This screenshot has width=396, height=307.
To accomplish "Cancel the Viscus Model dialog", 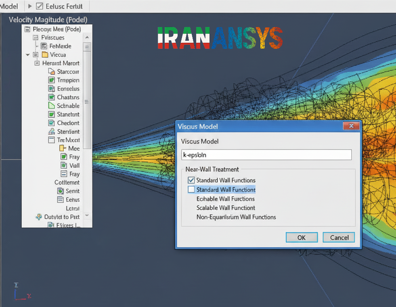I will pyautogui.click(x=339, y=238).
